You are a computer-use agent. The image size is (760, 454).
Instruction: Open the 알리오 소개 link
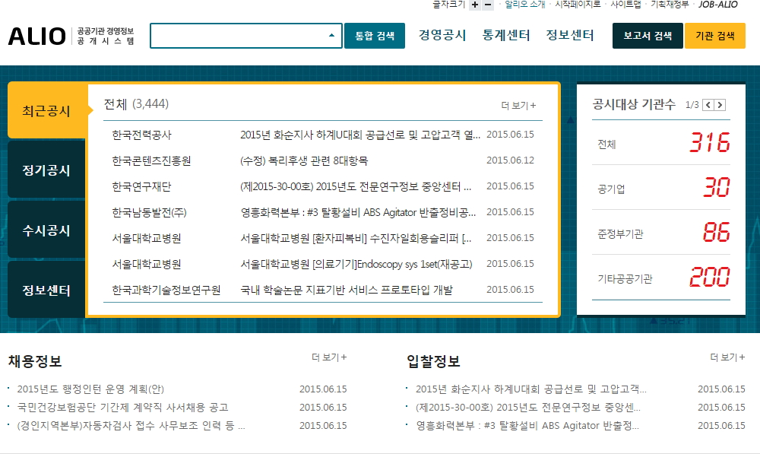click(x=525, y=5)
